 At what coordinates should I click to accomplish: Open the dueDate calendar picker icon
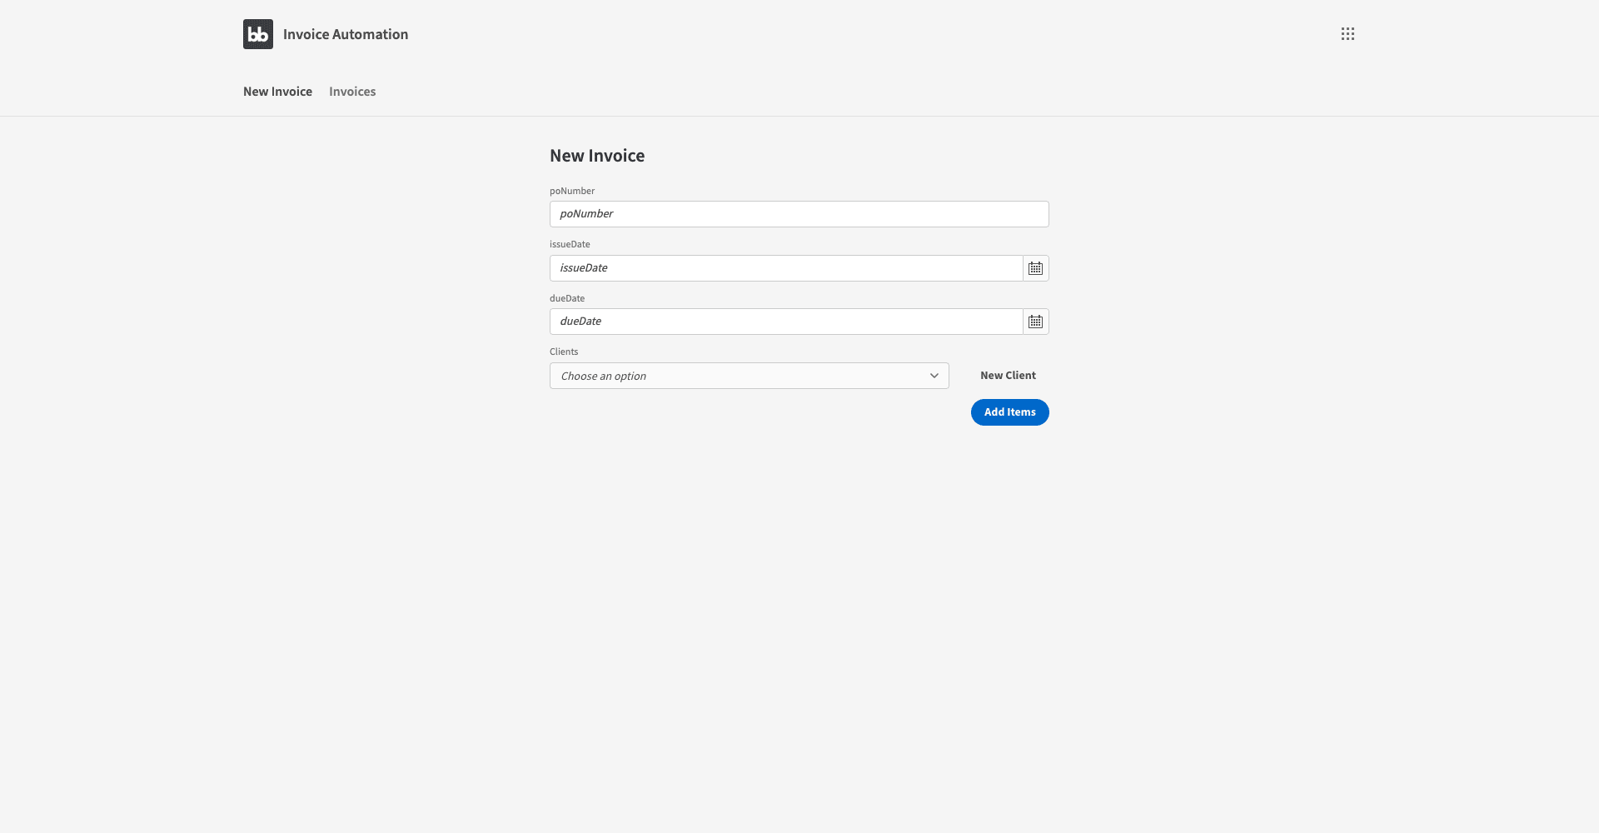(x=1035, y=322)
